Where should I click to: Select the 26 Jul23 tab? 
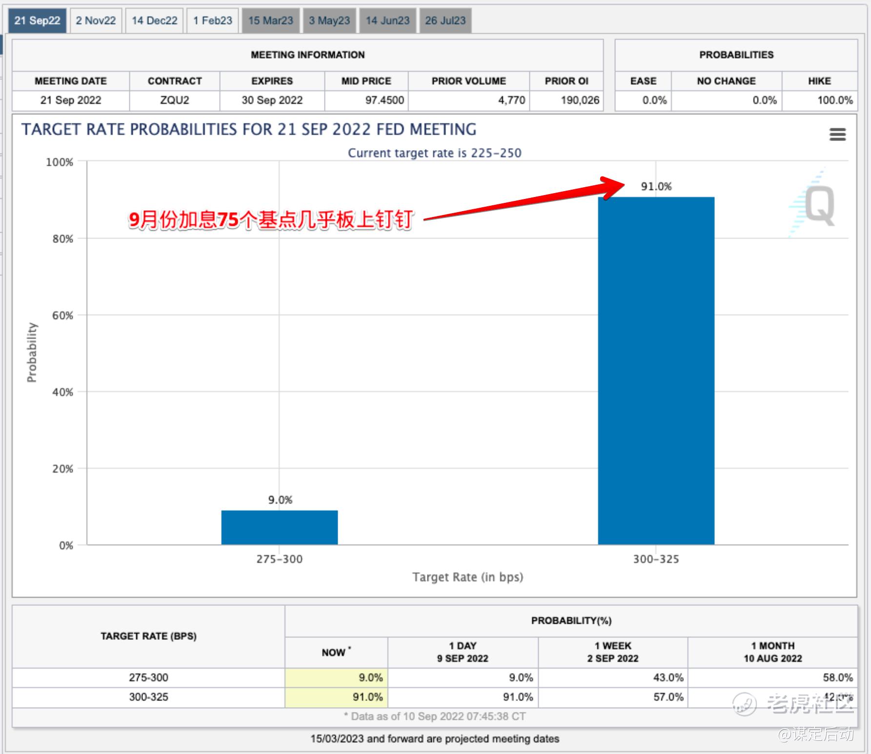tap(445, 20)
